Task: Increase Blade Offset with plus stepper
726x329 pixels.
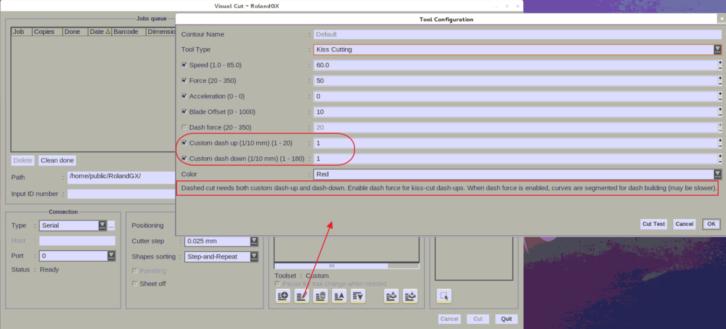Action: (x=720, y=110)
